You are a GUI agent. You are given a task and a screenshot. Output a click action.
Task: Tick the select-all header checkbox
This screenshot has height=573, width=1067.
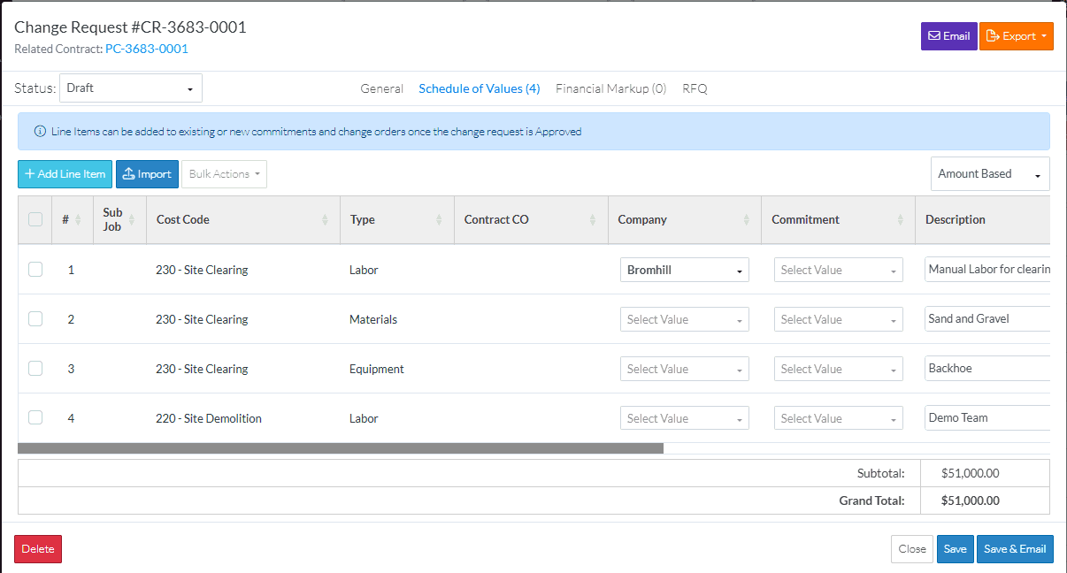point(35,219)
